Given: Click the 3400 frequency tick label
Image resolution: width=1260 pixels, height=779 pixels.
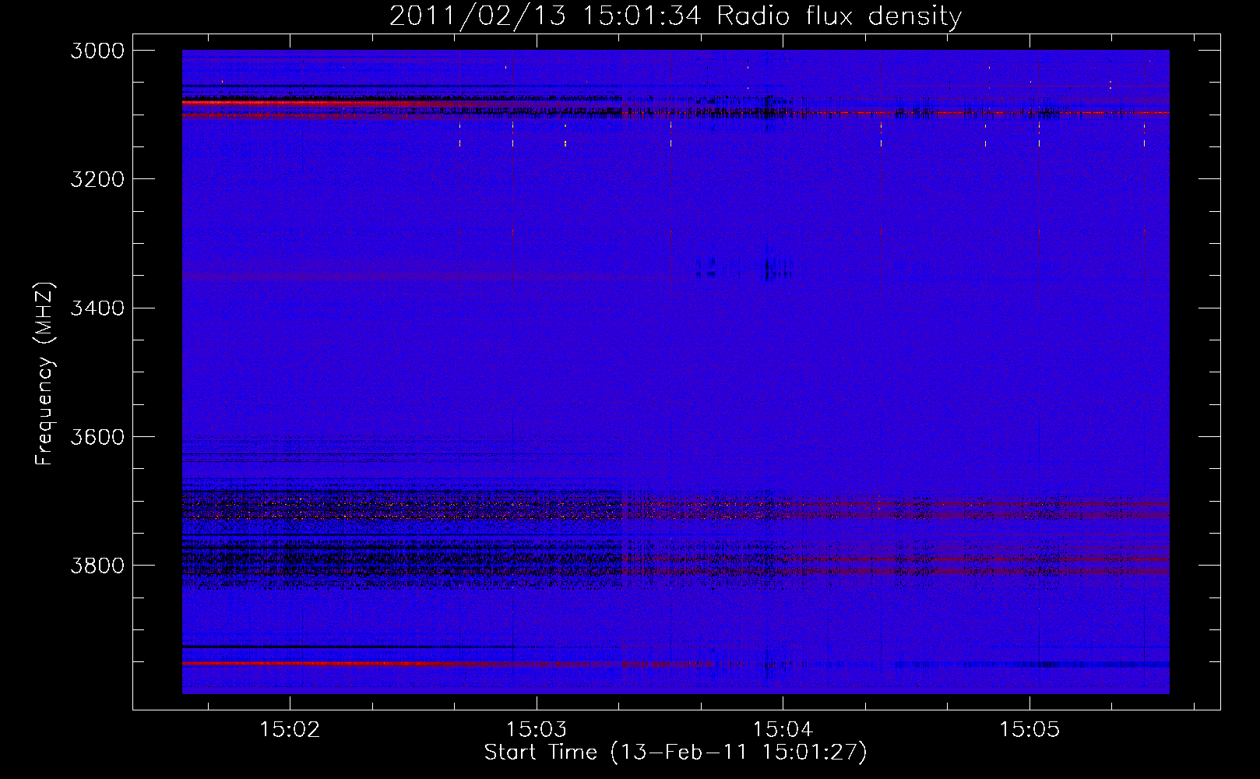Looking at the screenshot, I should pyautogui.click(x=97, y=308).
